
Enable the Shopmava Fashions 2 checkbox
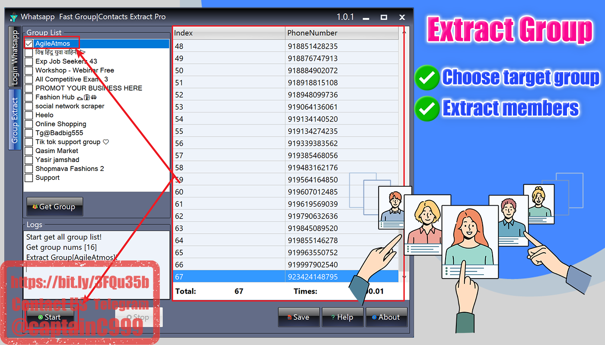pos(29,169)
